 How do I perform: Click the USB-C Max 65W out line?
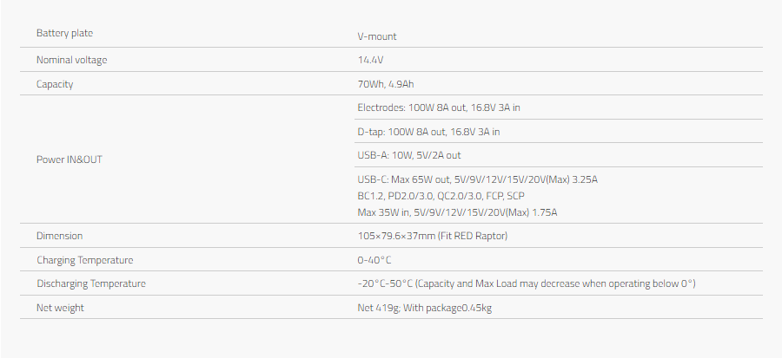click(477, 179)
